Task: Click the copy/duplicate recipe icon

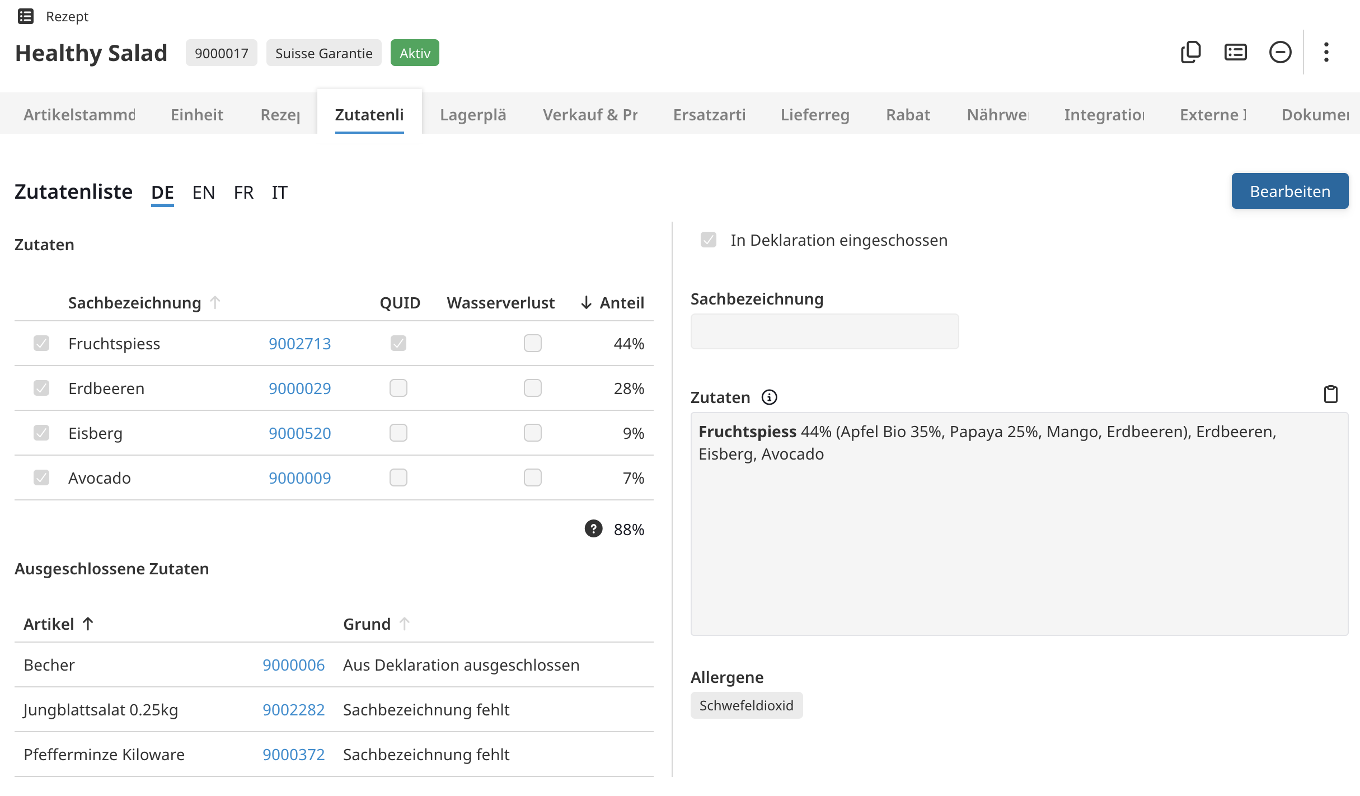Action: [x=1190, y=53]
